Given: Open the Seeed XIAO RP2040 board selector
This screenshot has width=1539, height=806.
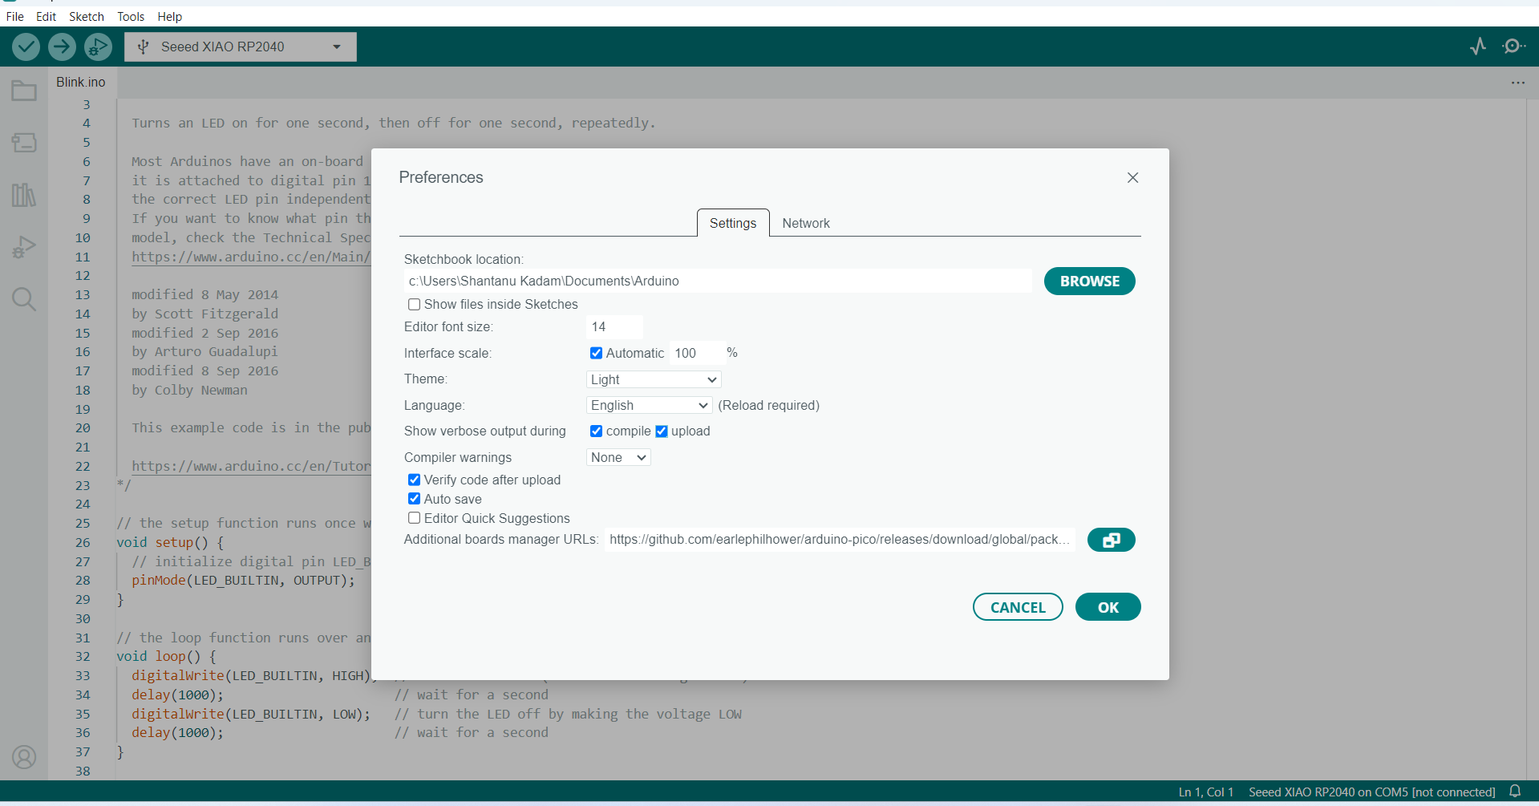Looking at the screenshot, I should coord(241,47).
